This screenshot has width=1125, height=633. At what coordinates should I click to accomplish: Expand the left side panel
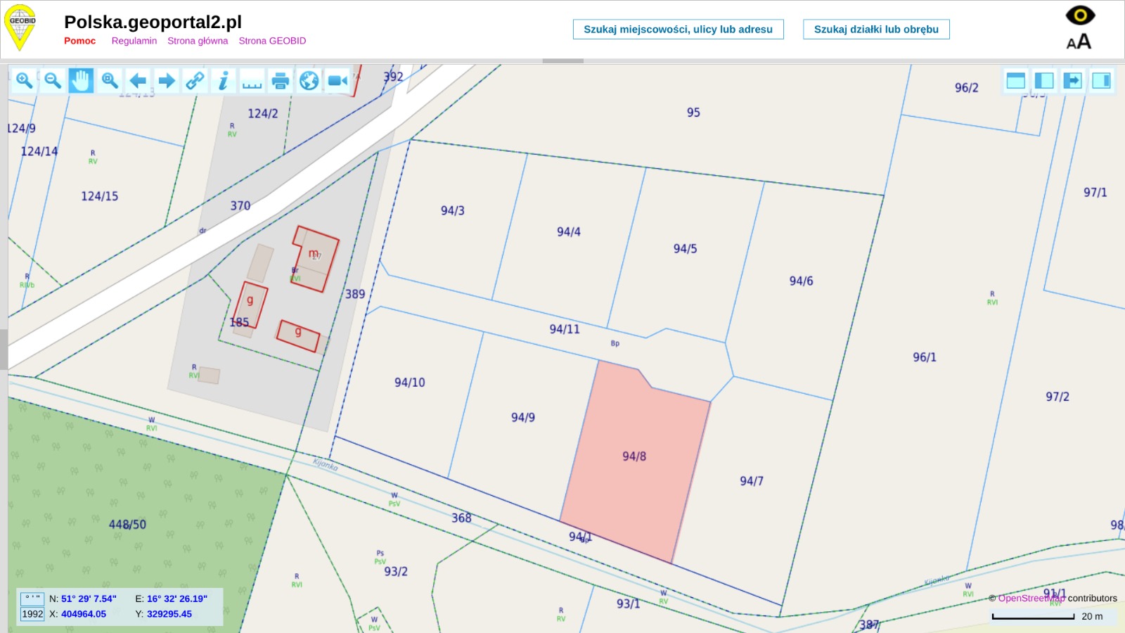pyautogui.click(x=1044, y=81)
